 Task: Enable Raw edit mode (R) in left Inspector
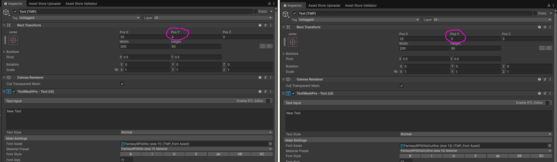click(269, 46)
